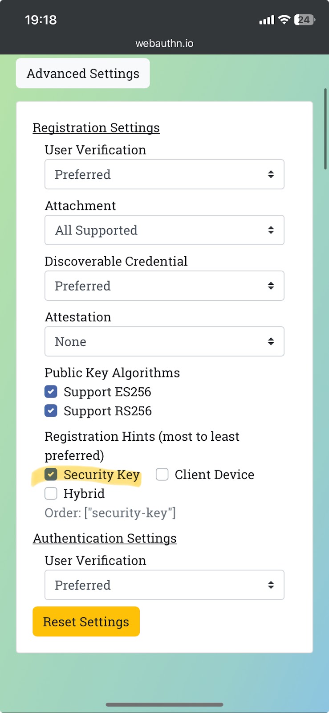Tap the battery level indicator
This screenshot has height=713, width=329.
(x=305, y=20)
